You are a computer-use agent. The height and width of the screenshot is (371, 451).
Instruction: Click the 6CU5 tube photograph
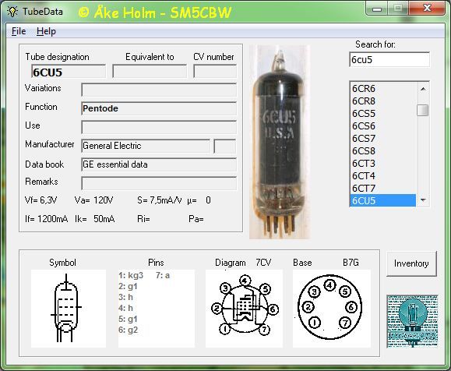[280, 142]
